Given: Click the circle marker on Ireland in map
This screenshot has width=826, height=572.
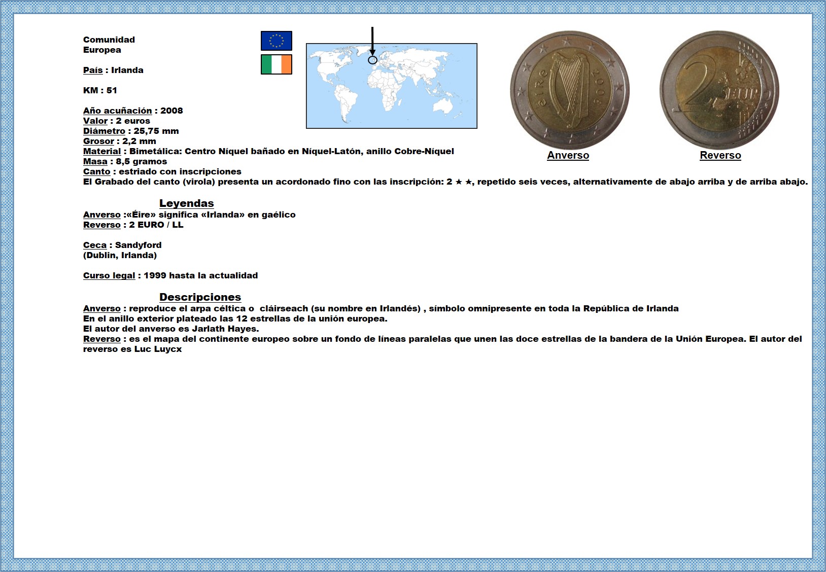Looking at the screenshot, I should [372, 60].
